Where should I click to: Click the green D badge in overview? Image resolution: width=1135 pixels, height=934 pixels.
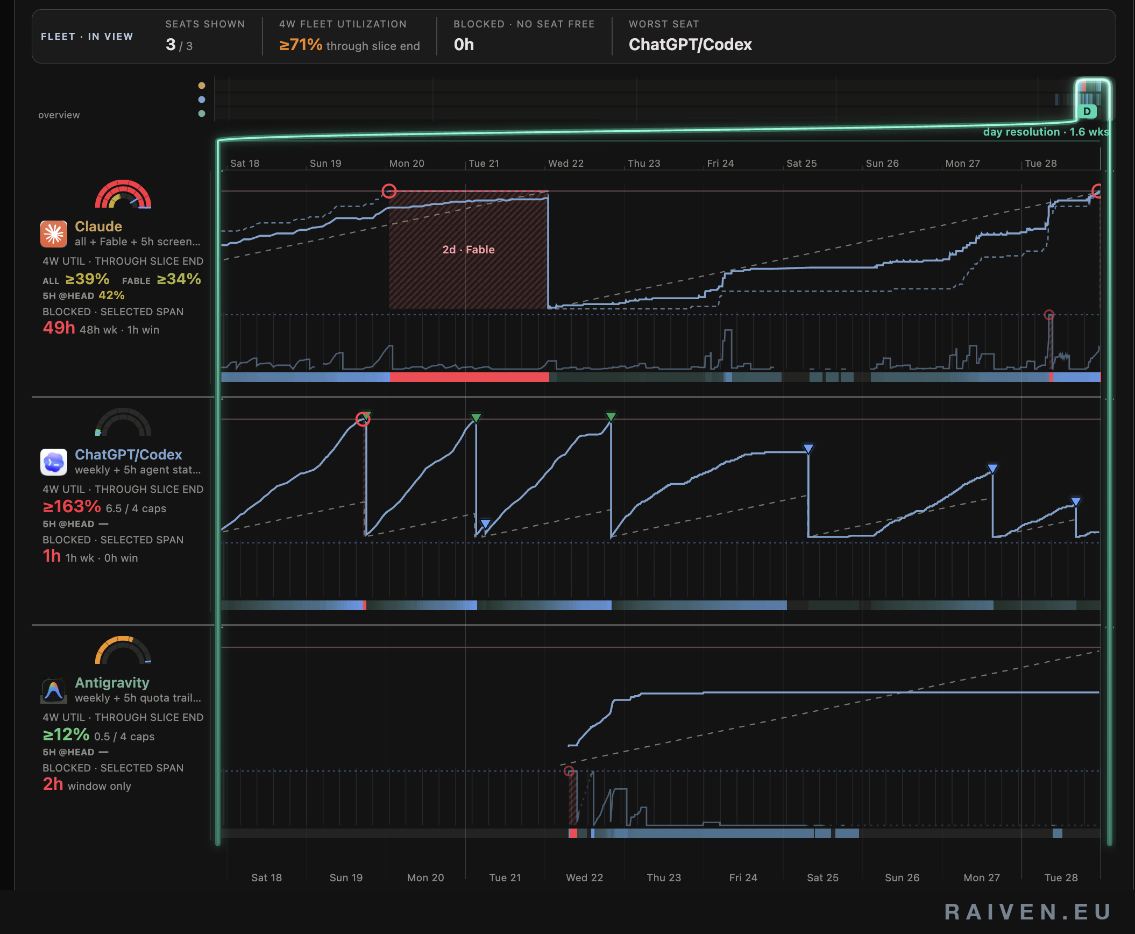pyautogui.click(x=1087, y=112)
